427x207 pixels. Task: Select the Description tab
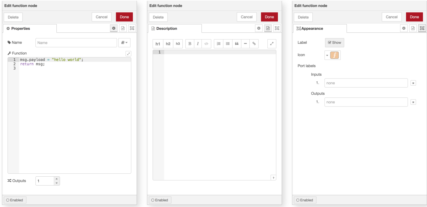click(175, 28)
